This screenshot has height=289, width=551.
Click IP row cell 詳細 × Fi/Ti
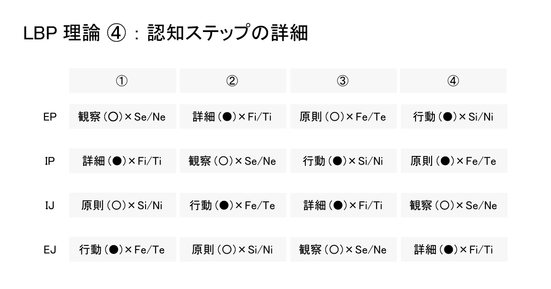click(x=123, y=161)
